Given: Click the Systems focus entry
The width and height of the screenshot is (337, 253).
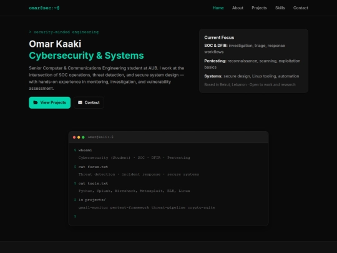Looking at the screenshot, I should click(252, 76).
